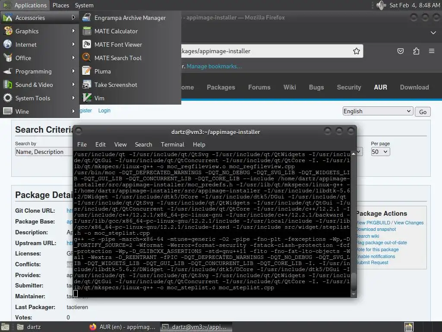Open the terminal View menu
This screenshot has width=442, height=332.
[x=120, y=144]
